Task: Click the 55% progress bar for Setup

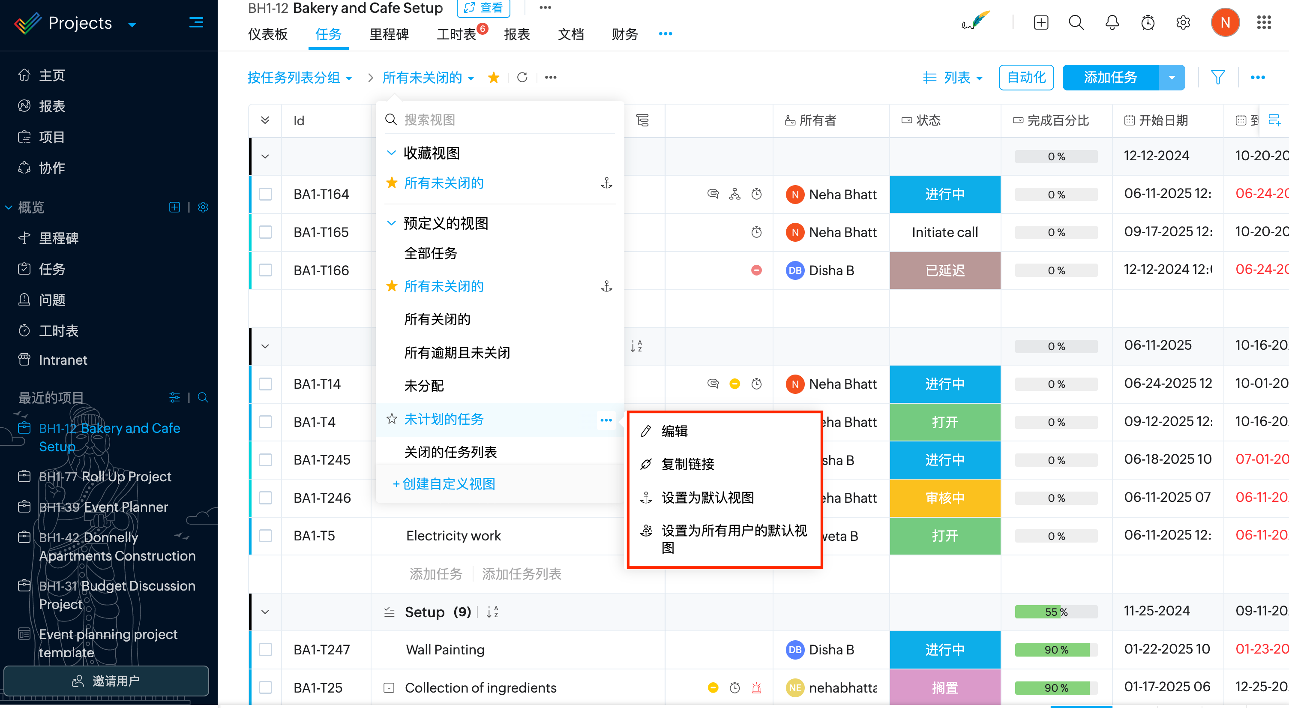Action: coord(1056,612)
